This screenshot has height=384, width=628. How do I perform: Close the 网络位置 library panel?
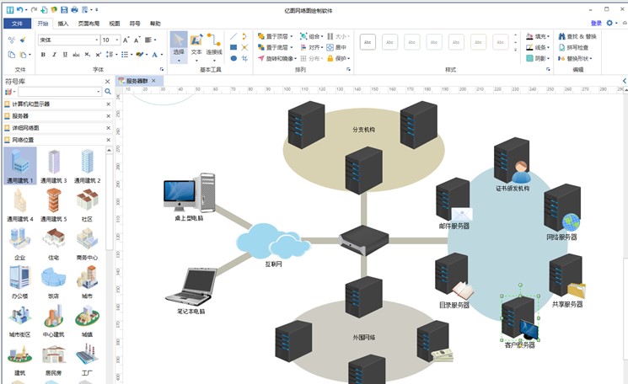click(108, 140)
